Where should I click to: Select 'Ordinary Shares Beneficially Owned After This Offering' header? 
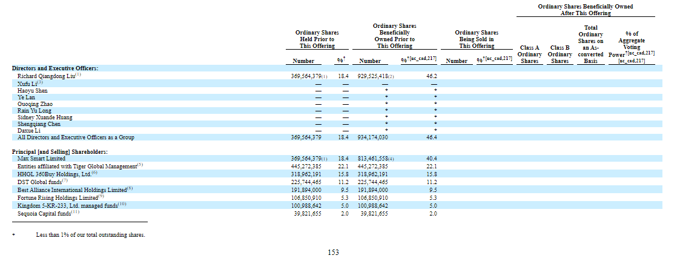coord(586,10)
